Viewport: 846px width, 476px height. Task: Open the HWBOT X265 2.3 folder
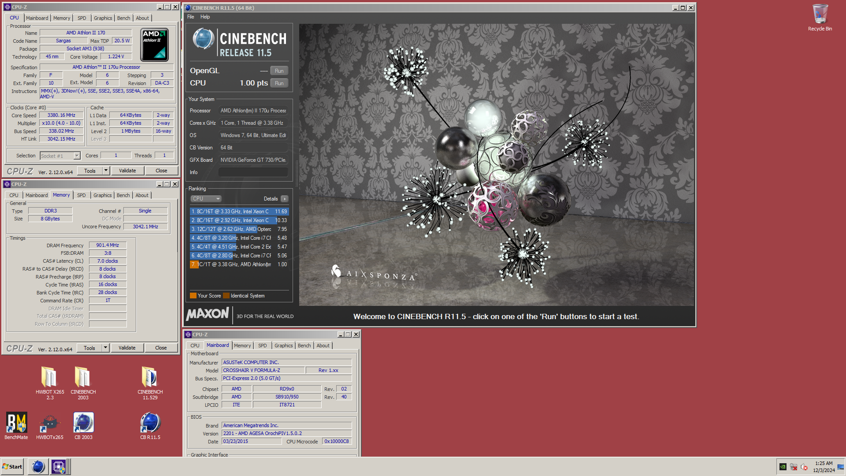tap(50, 383)
